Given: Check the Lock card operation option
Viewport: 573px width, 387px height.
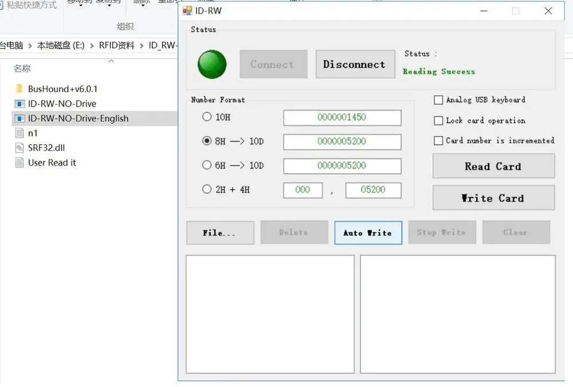Looking at the screenshot, I should 438,121.
